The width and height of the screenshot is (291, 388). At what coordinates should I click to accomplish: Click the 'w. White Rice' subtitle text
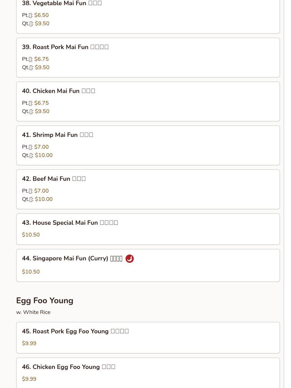point(33,312)
